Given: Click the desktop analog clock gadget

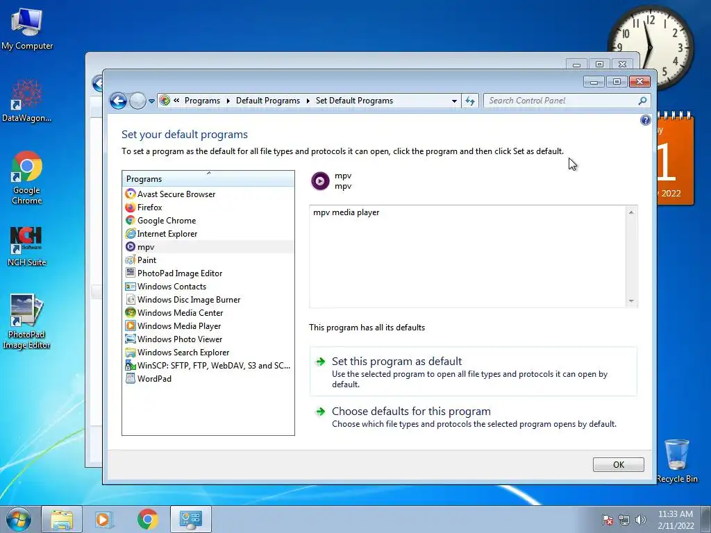Looking at the screenshot, I should [x=650, y=47].
